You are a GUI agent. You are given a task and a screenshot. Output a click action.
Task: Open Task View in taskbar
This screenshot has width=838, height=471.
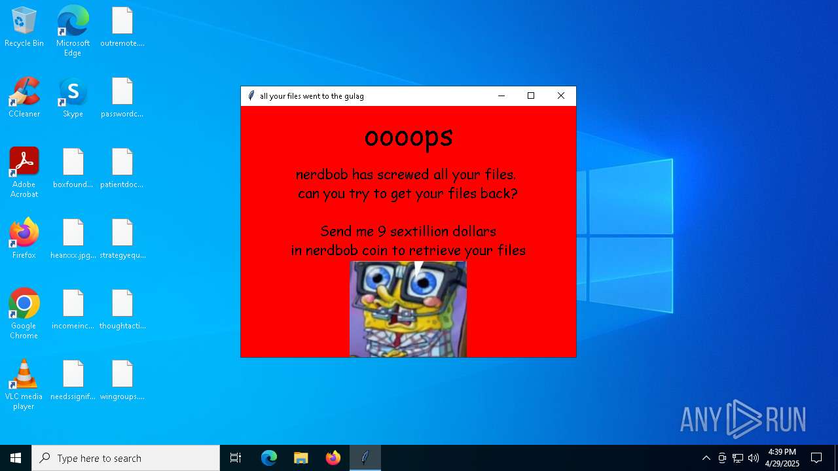point(236,458)
